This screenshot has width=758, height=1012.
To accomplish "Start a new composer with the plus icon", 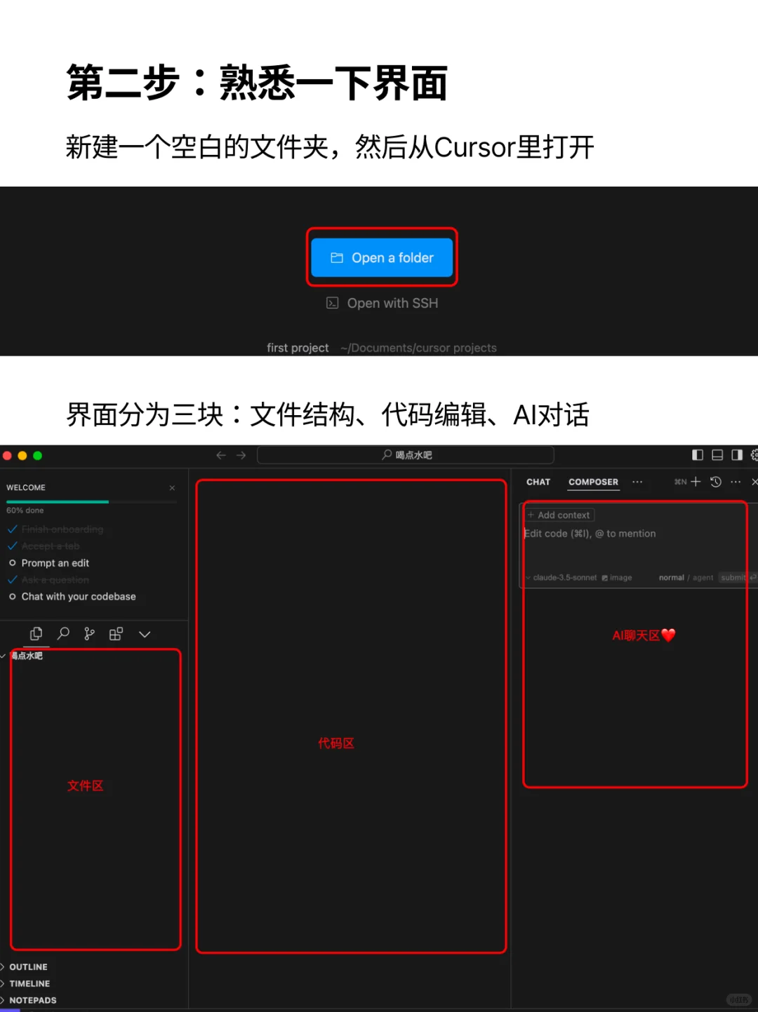I will point(696,482).
